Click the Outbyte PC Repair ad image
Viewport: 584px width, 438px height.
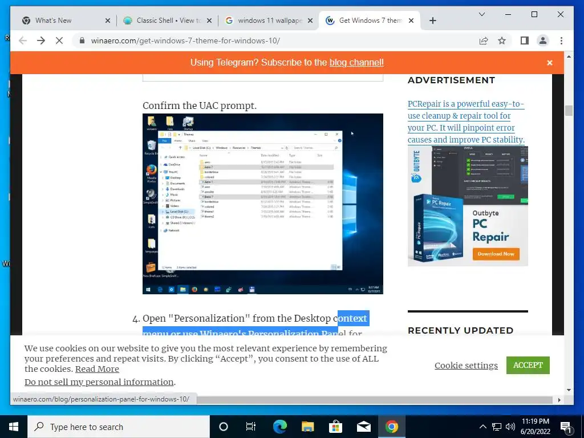pos(468,206)
